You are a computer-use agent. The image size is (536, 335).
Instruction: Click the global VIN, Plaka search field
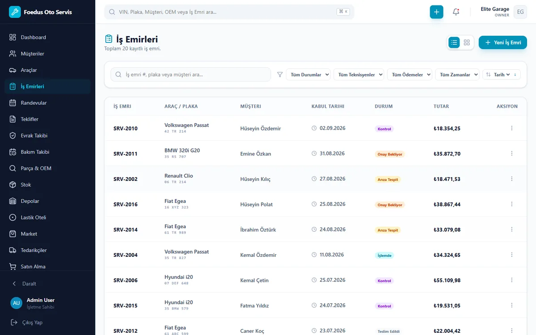(x=229, y=12)
